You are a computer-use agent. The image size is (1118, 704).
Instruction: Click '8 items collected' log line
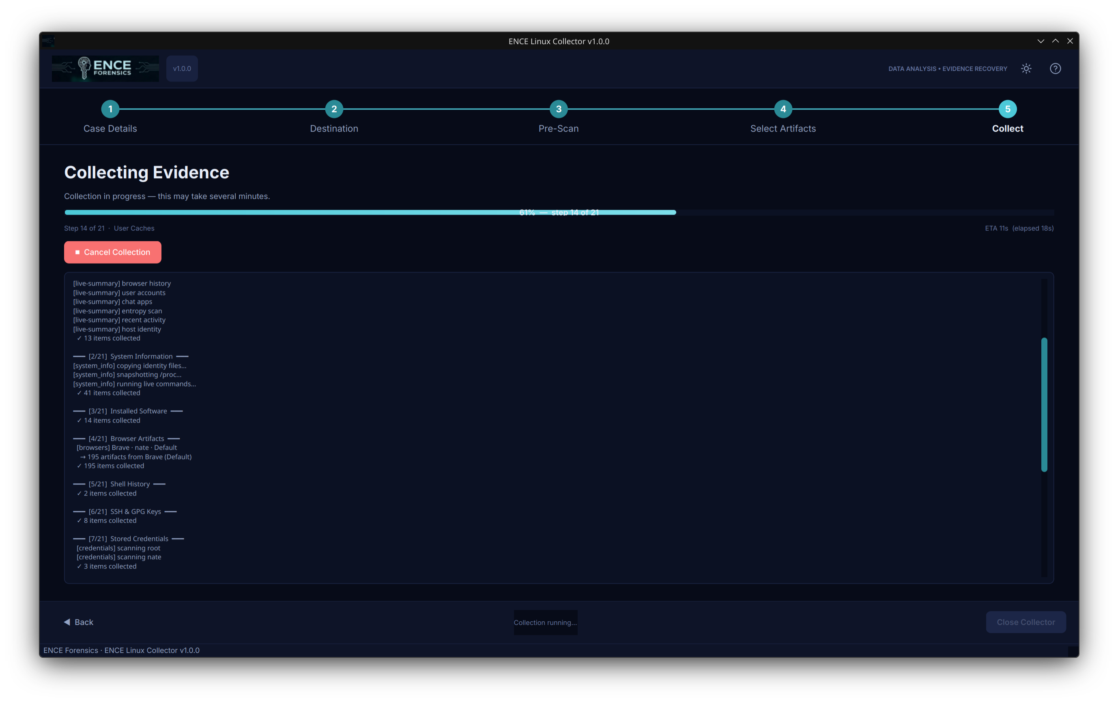[106, 521]
